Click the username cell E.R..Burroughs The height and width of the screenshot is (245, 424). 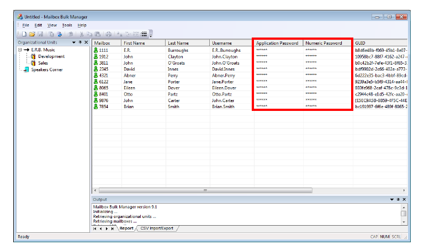(226, 50)
